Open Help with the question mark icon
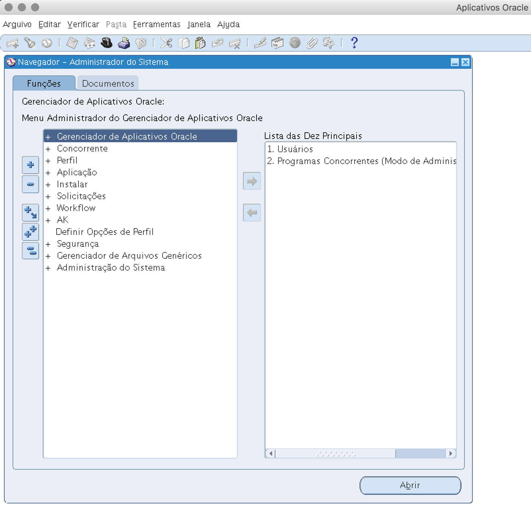This screenshot has height=516, width=531. point(354,43)
